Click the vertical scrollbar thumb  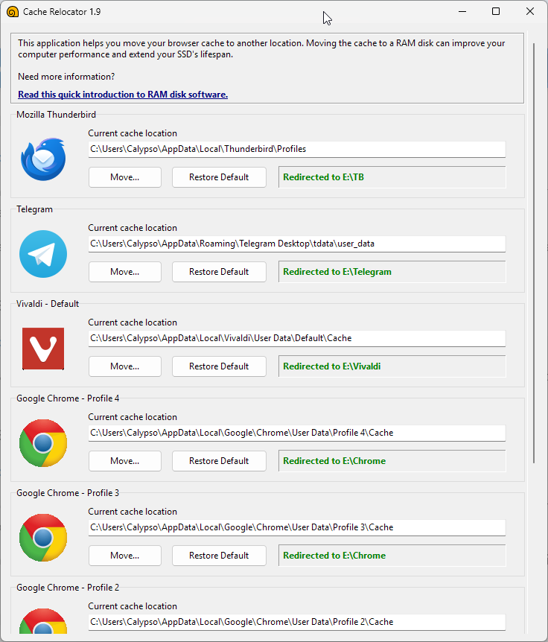[534, 253]
